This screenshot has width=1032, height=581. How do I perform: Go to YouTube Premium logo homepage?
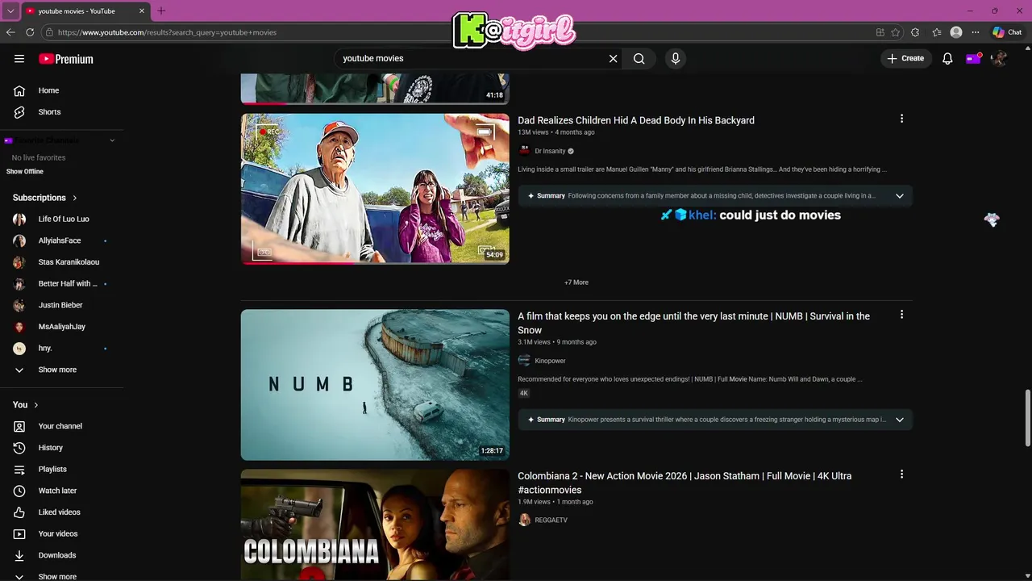pyautogui.click(x=66, y=59)
